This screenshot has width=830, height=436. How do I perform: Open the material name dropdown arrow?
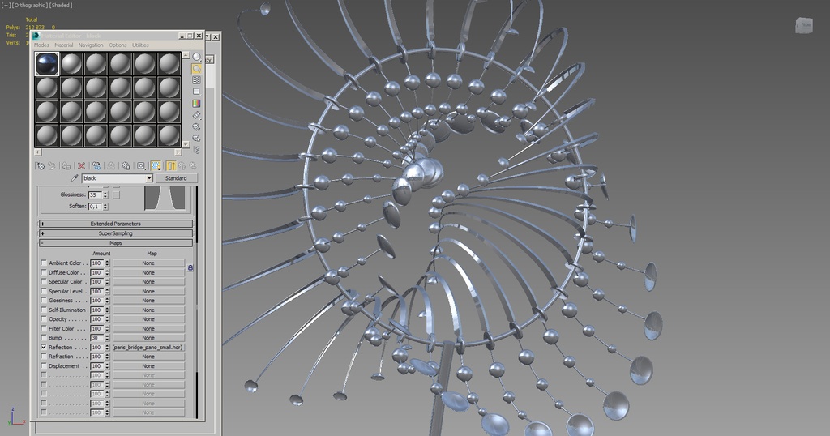[x=149, y=178]
